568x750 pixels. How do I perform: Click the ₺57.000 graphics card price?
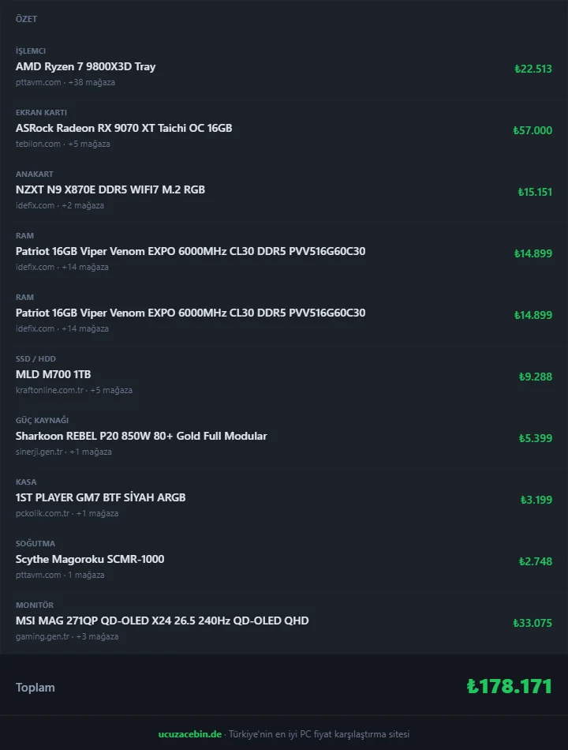pos(532,130)
